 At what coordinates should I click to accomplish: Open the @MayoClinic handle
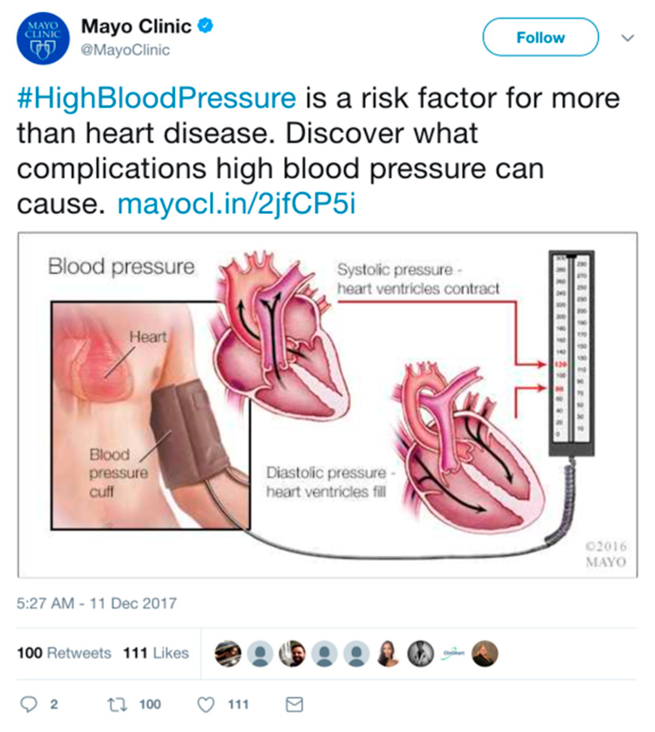[125, 50]
